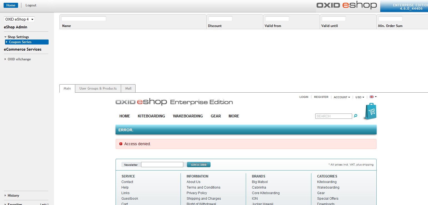Click the Name filter input field
Screen dimensions: 428x205
(x=84, y=19)
